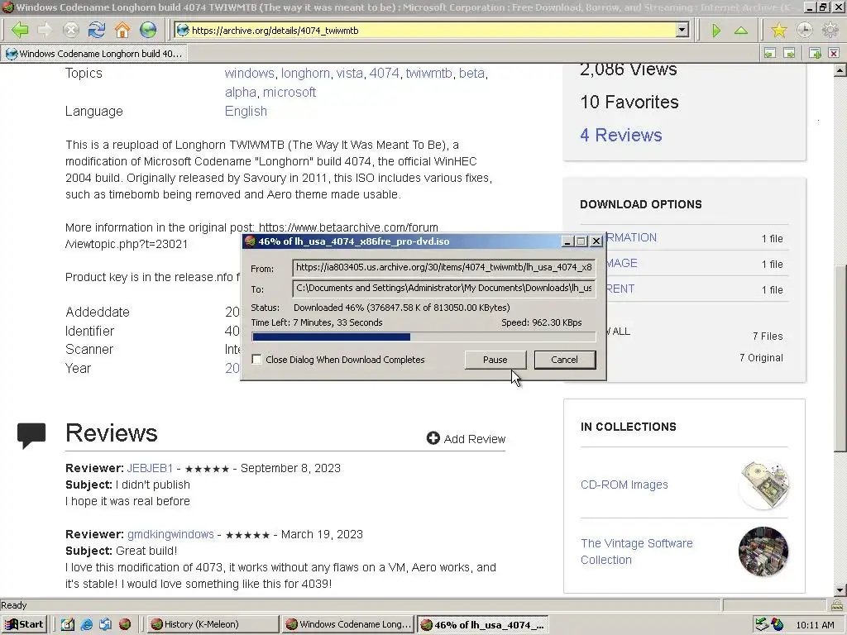
Task: Open Preferences with the gear icon
Action: [x=830, y=31]
